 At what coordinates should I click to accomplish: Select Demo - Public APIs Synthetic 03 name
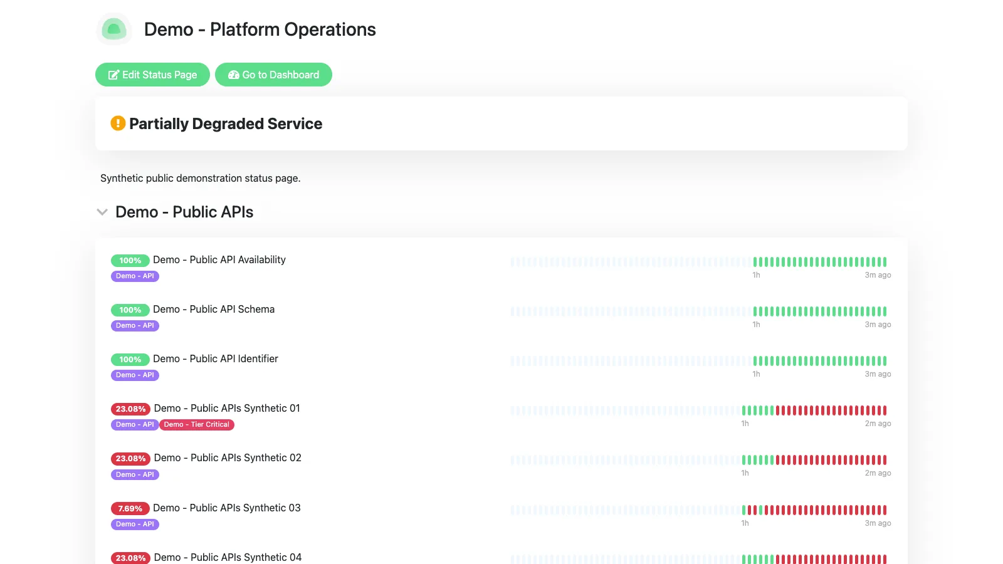click(227, 508)
